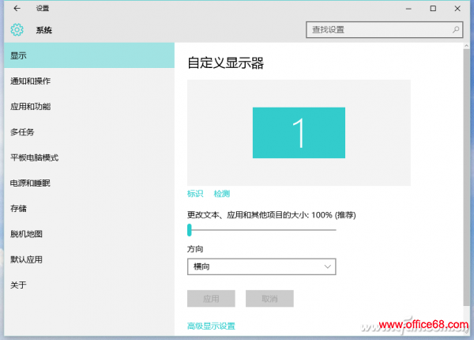This screenshot has width=474, height=340.
Task: Click the vertical scrollbar
Action: 466,177
